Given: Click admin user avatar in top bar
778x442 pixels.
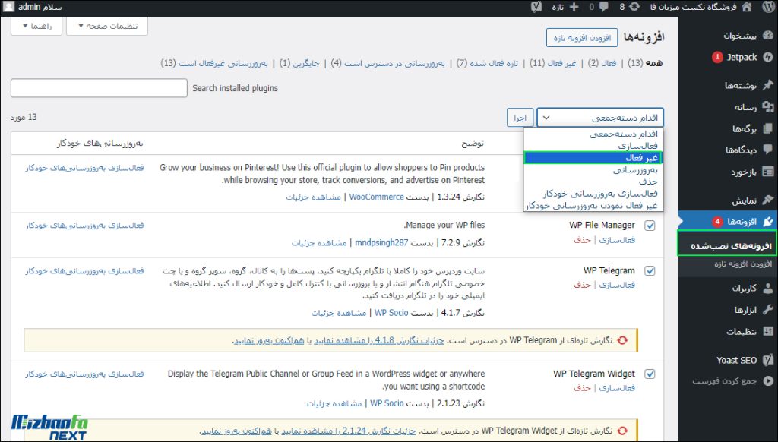Looking at the screenshot, I should [9, 6].
